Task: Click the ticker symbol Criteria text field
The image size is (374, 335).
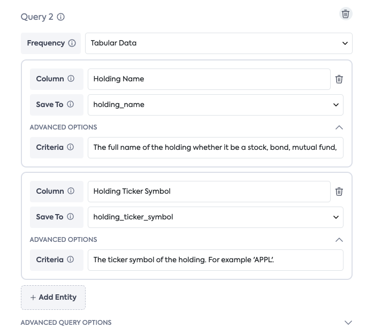Action: coord(215,260)
